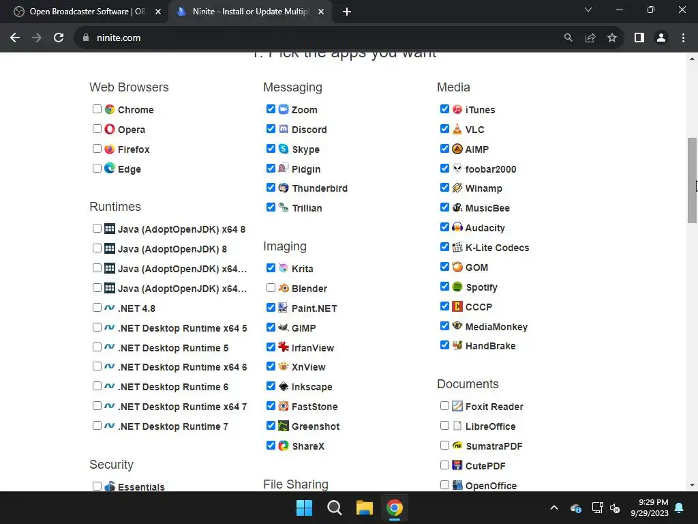Click the ShareX app icon
This screenshot has height=524, width=698.
[284, 446]
